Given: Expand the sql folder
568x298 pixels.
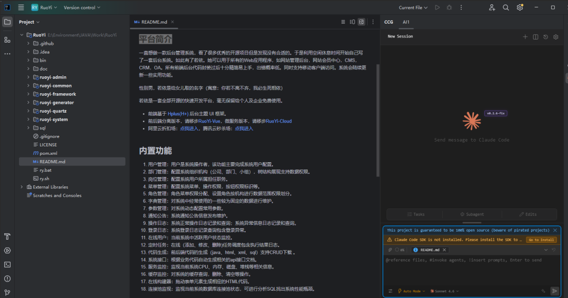Looking at the screenshot, I should (28, 128).
